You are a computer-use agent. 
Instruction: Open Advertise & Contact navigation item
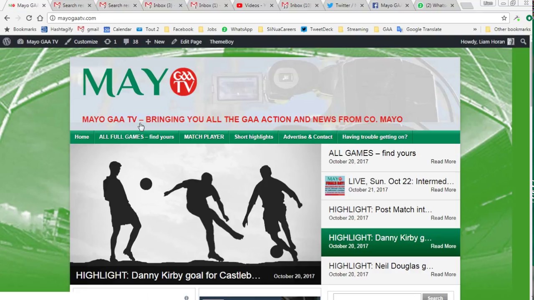(x=308, y=137)
